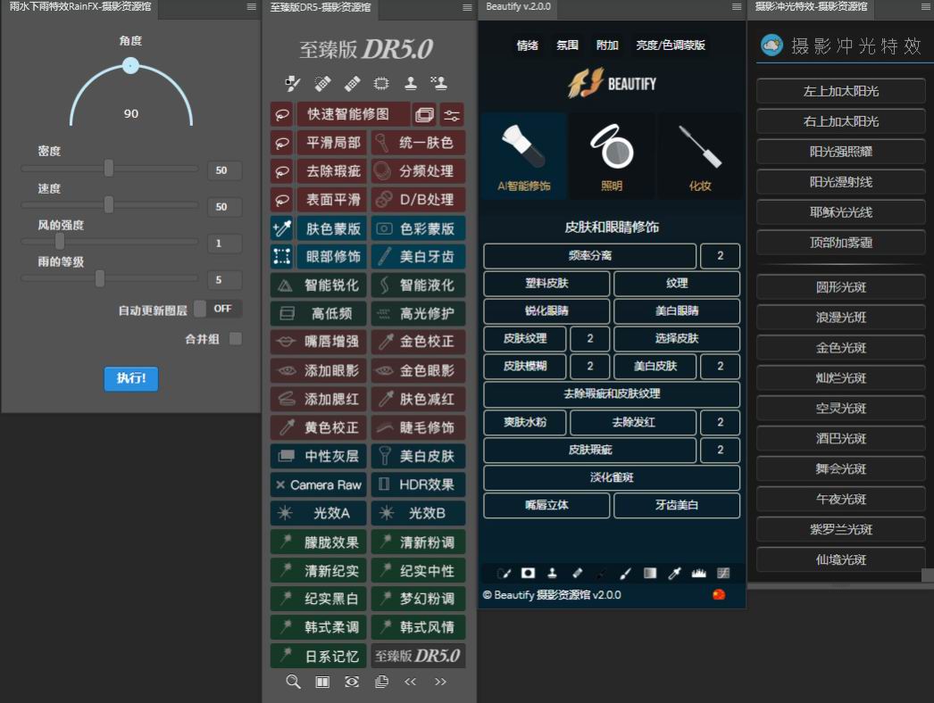Select the 雨水下雨特效RainFX panel tab
The width and height of the screenshot is (934, 703).
(x=79, y=6)
